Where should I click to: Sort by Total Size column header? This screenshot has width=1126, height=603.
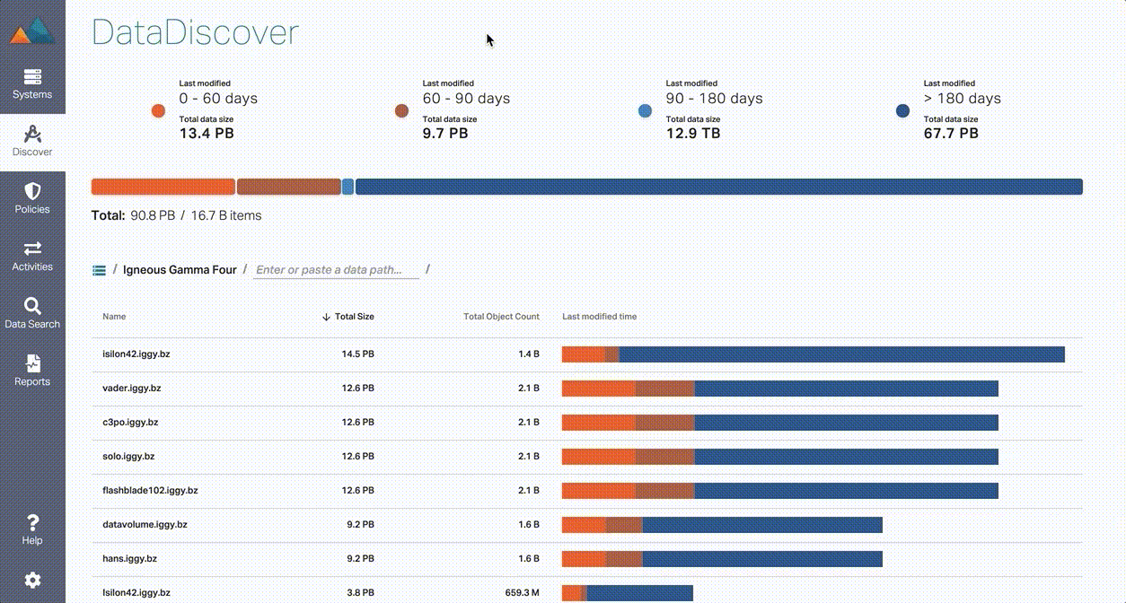[355, 317]
